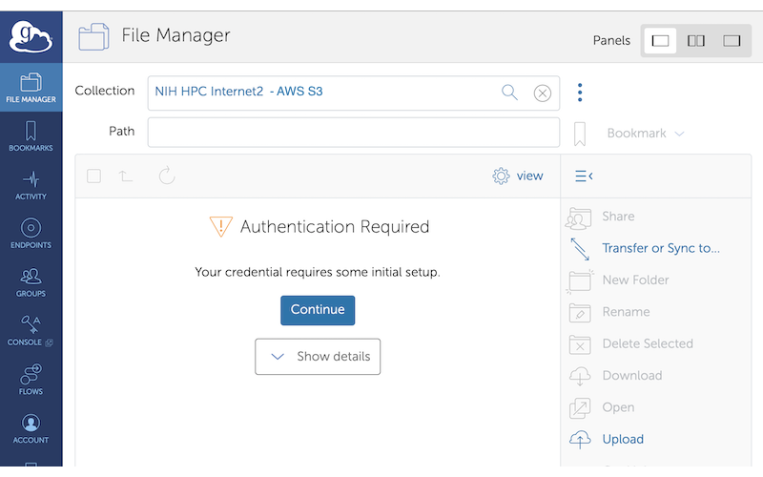Image resolution: width=763 pixels, height=477 pixels.
Task: Go to Endpoints in the sidebar
Action: (31, 234)
